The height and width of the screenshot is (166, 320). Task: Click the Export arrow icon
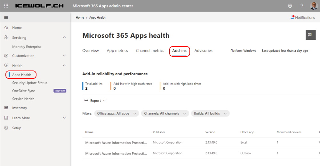tap(86, 101)
